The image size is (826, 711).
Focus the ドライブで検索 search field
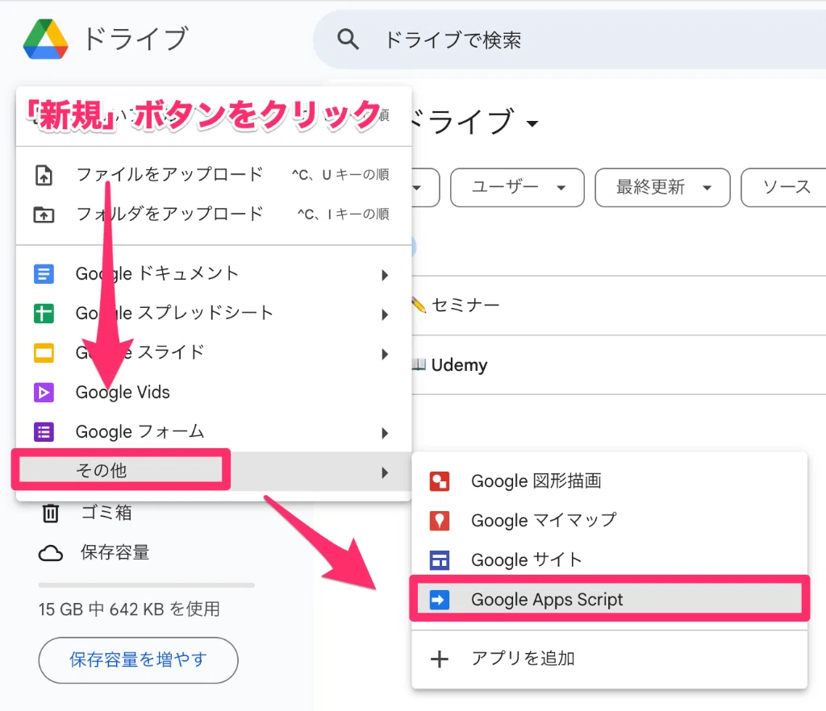coord(570,39)
